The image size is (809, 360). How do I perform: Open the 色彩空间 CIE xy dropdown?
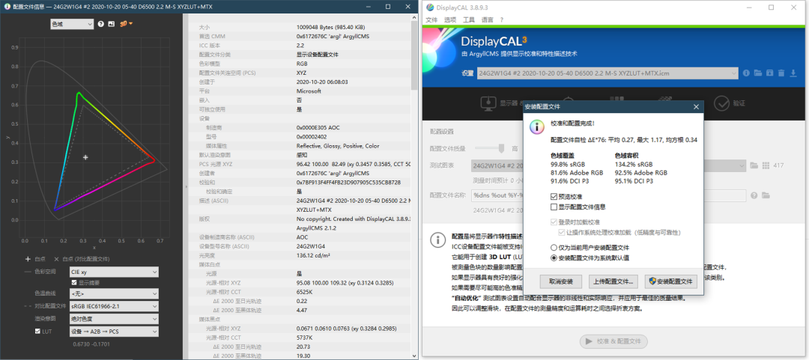coord(114,272)
